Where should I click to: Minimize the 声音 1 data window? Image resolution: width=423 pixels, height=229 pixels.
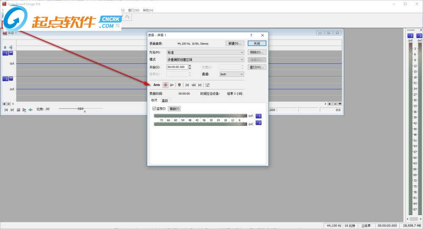click(x=320, y=33)
